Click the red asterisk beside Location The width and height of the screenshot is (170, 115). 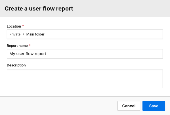(23, 26)
